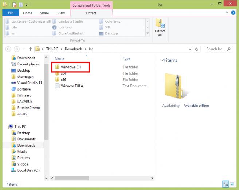
Task: Expand the Extract To gallery more arrow
Action: (148, 33)
